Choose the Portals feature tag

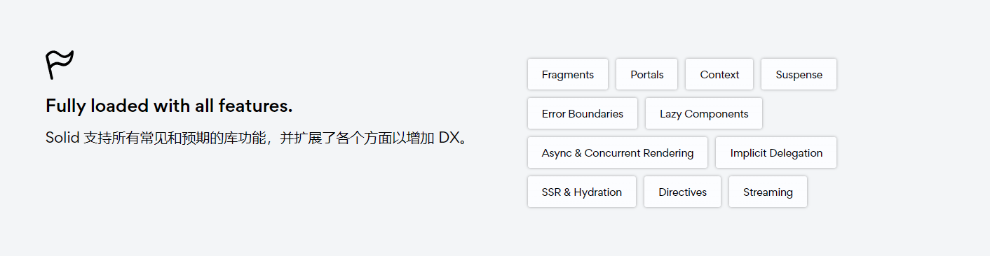pyautogui.click(x=647, y=74)
